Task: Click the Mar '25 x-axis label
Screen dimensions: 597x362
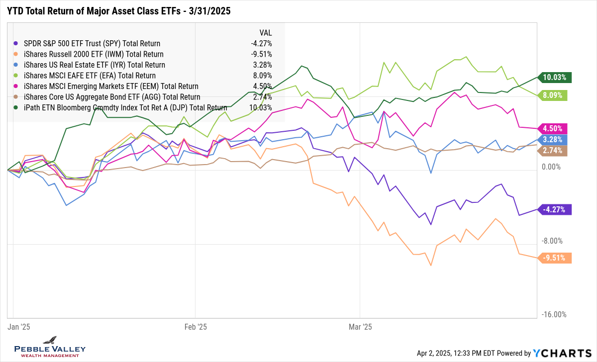Action: pos(360,327)
